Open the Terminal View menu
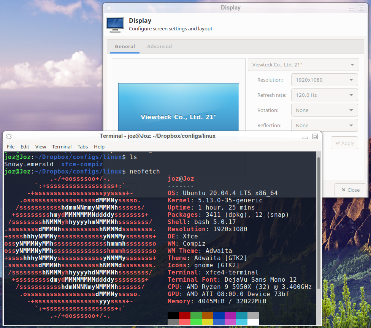Viewport: 371px width, 328px height. point(40,147)
